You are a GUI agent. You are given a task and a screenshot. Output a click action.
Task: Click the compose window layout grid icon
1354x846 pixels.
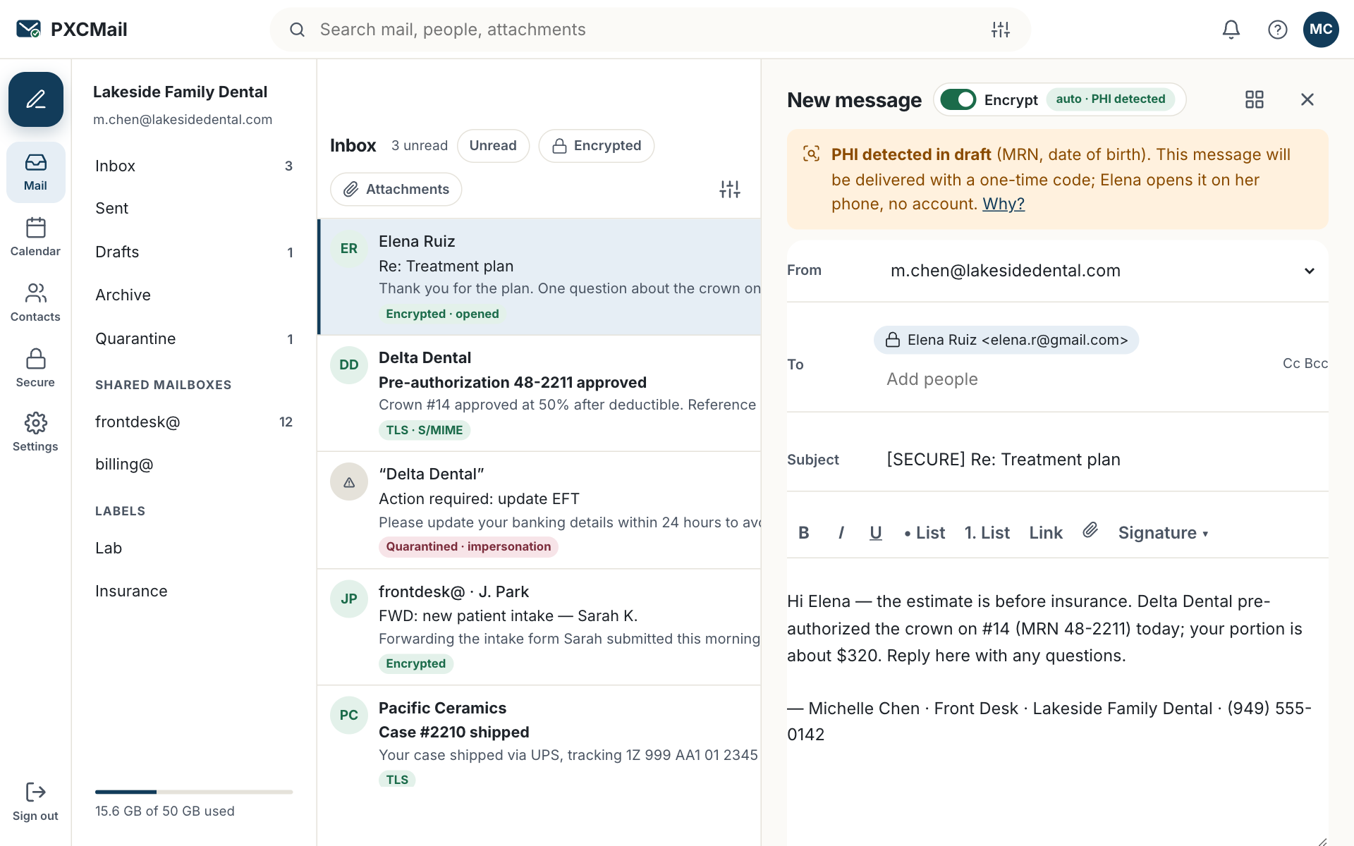click(1255, 99)
